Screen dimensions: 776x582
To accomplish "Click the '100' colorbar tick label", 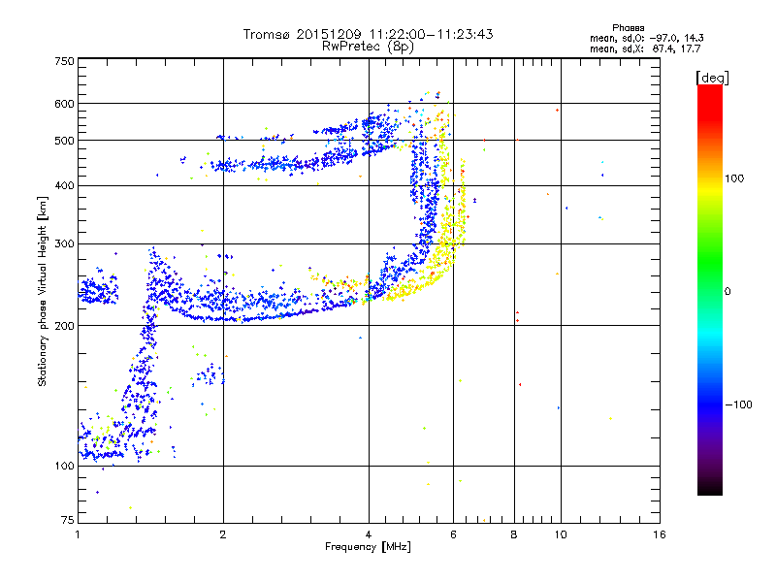I will [734, 178].
